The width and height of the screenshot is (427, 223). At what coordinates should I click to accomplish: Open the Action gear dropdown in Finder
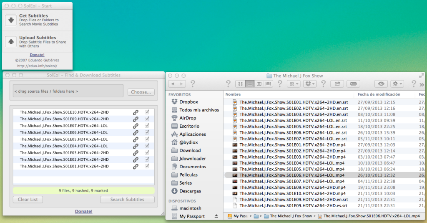pos(397,84)
